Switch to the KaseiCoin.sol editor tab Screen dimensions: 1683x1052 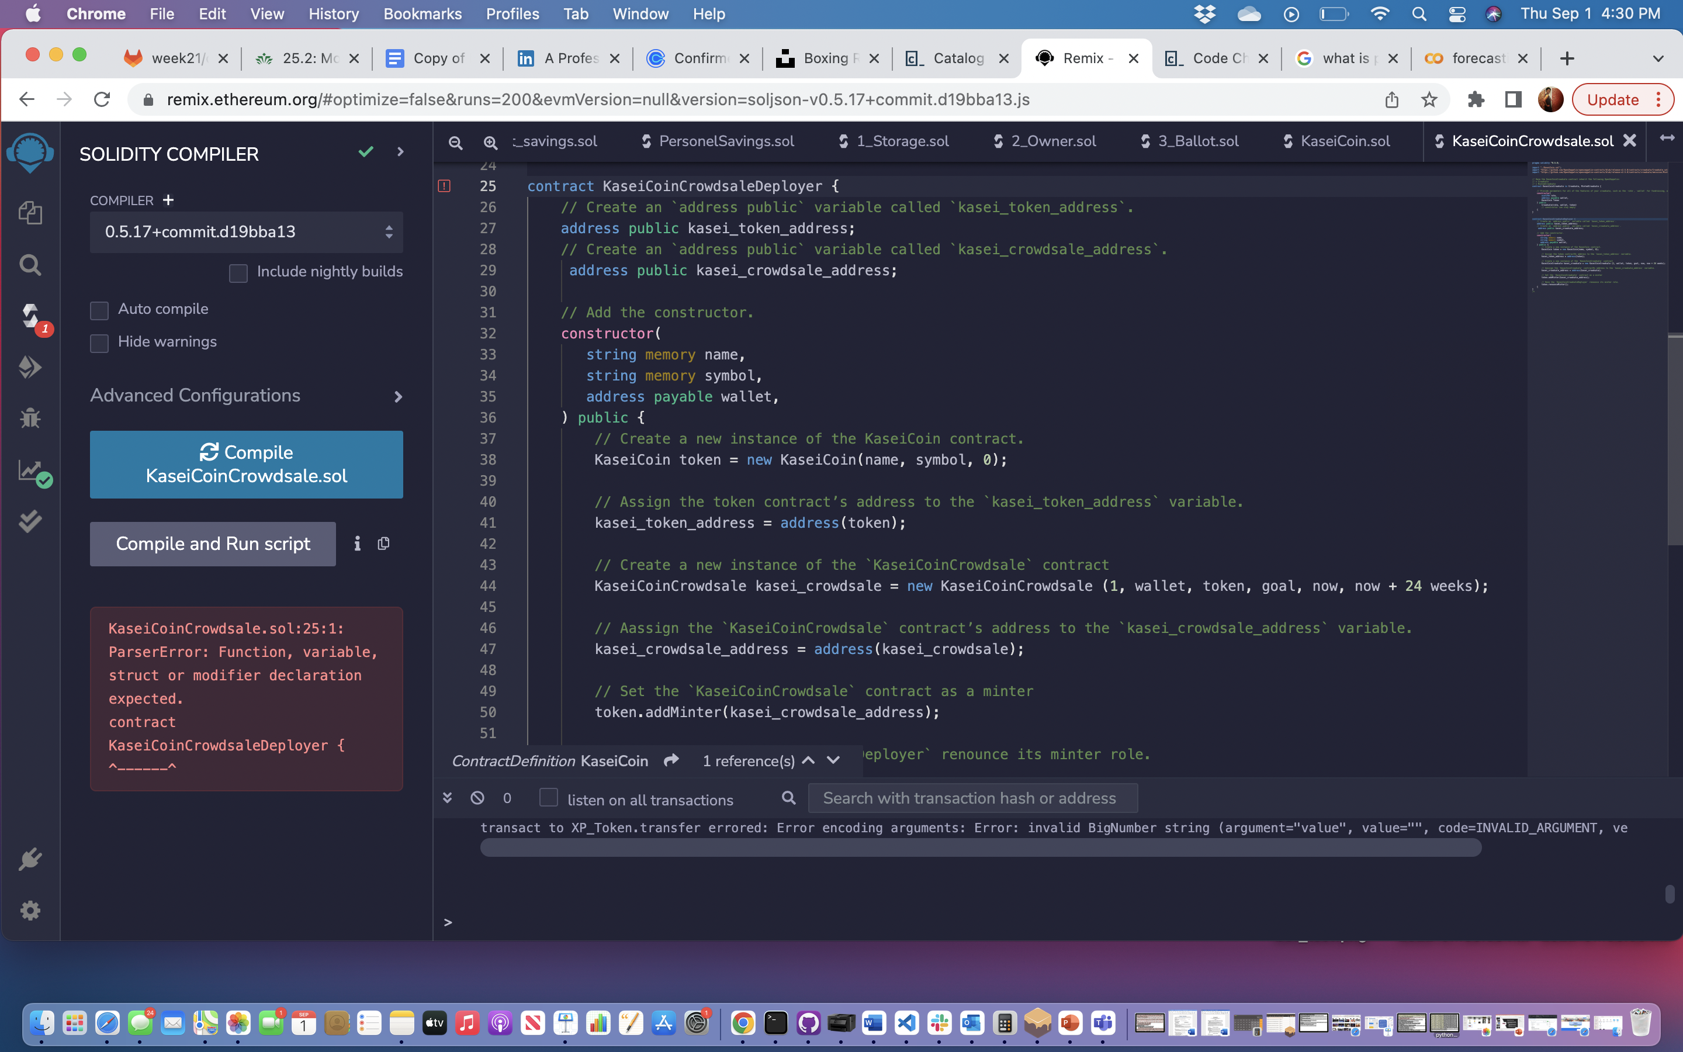pos(1338,141)
